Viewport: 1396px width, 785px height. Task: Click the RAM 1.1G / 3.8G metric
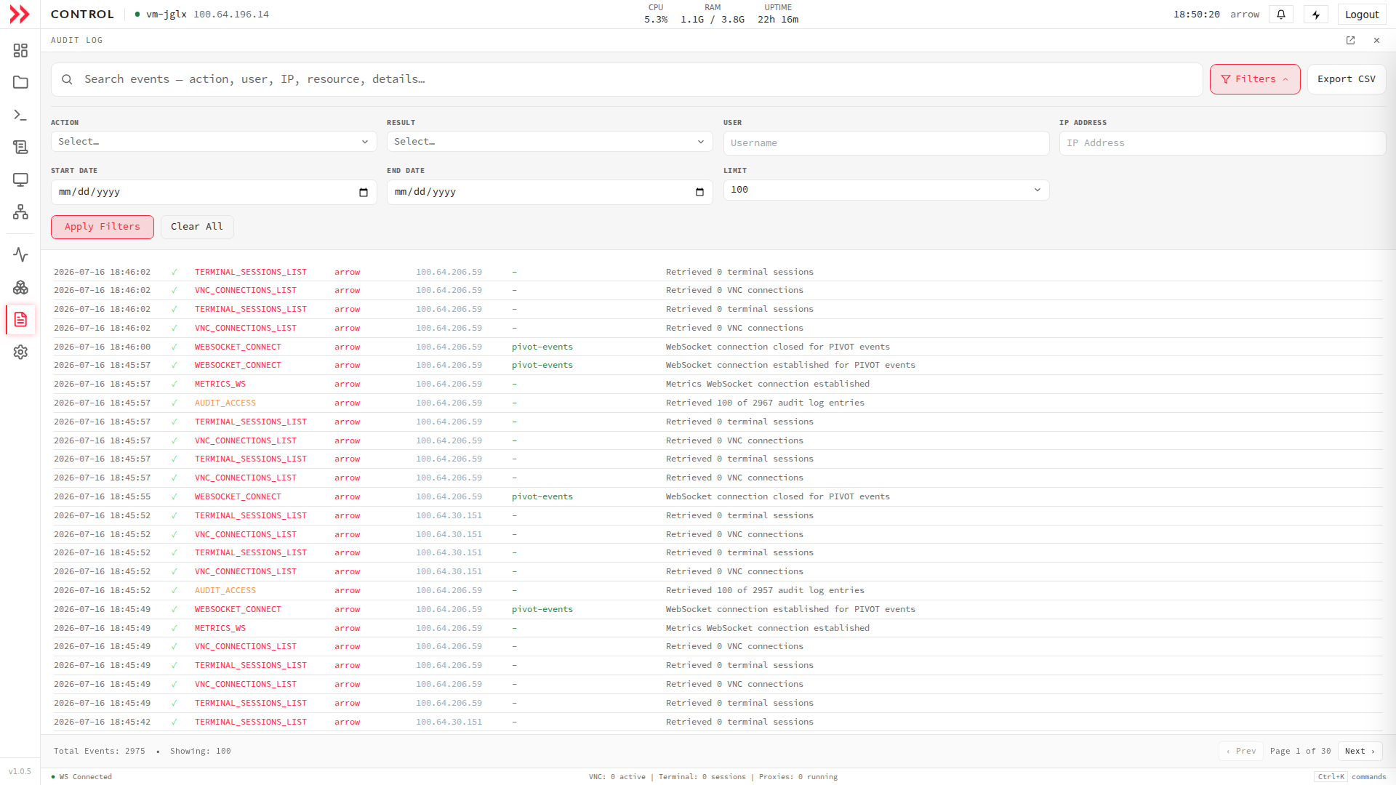713,14
